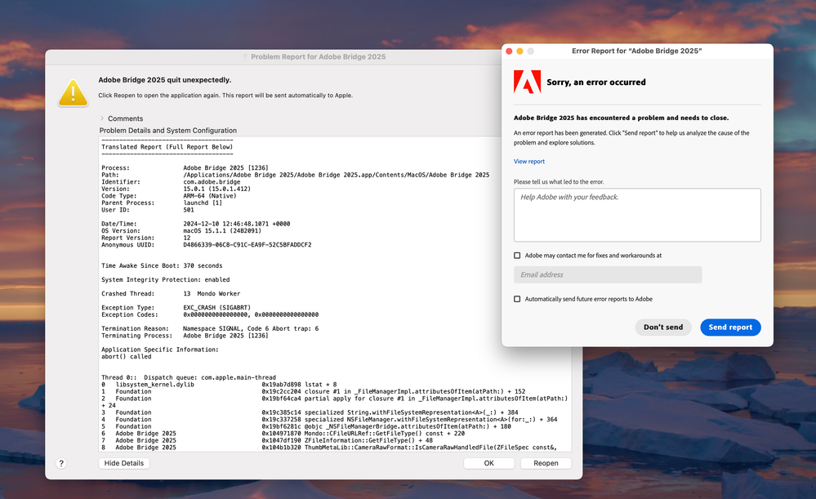Enable Adobe may contact me checkbox
The height and width of the screenshot is (499, 816).
coord(517,256)
